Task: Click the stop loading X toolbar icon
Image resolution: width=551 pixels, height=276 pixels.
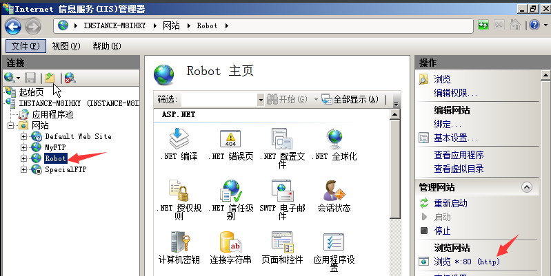Action: [x=499, y=25]
